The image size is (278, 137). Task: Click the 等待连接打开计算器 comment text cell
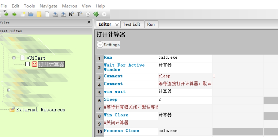point(185,85)
